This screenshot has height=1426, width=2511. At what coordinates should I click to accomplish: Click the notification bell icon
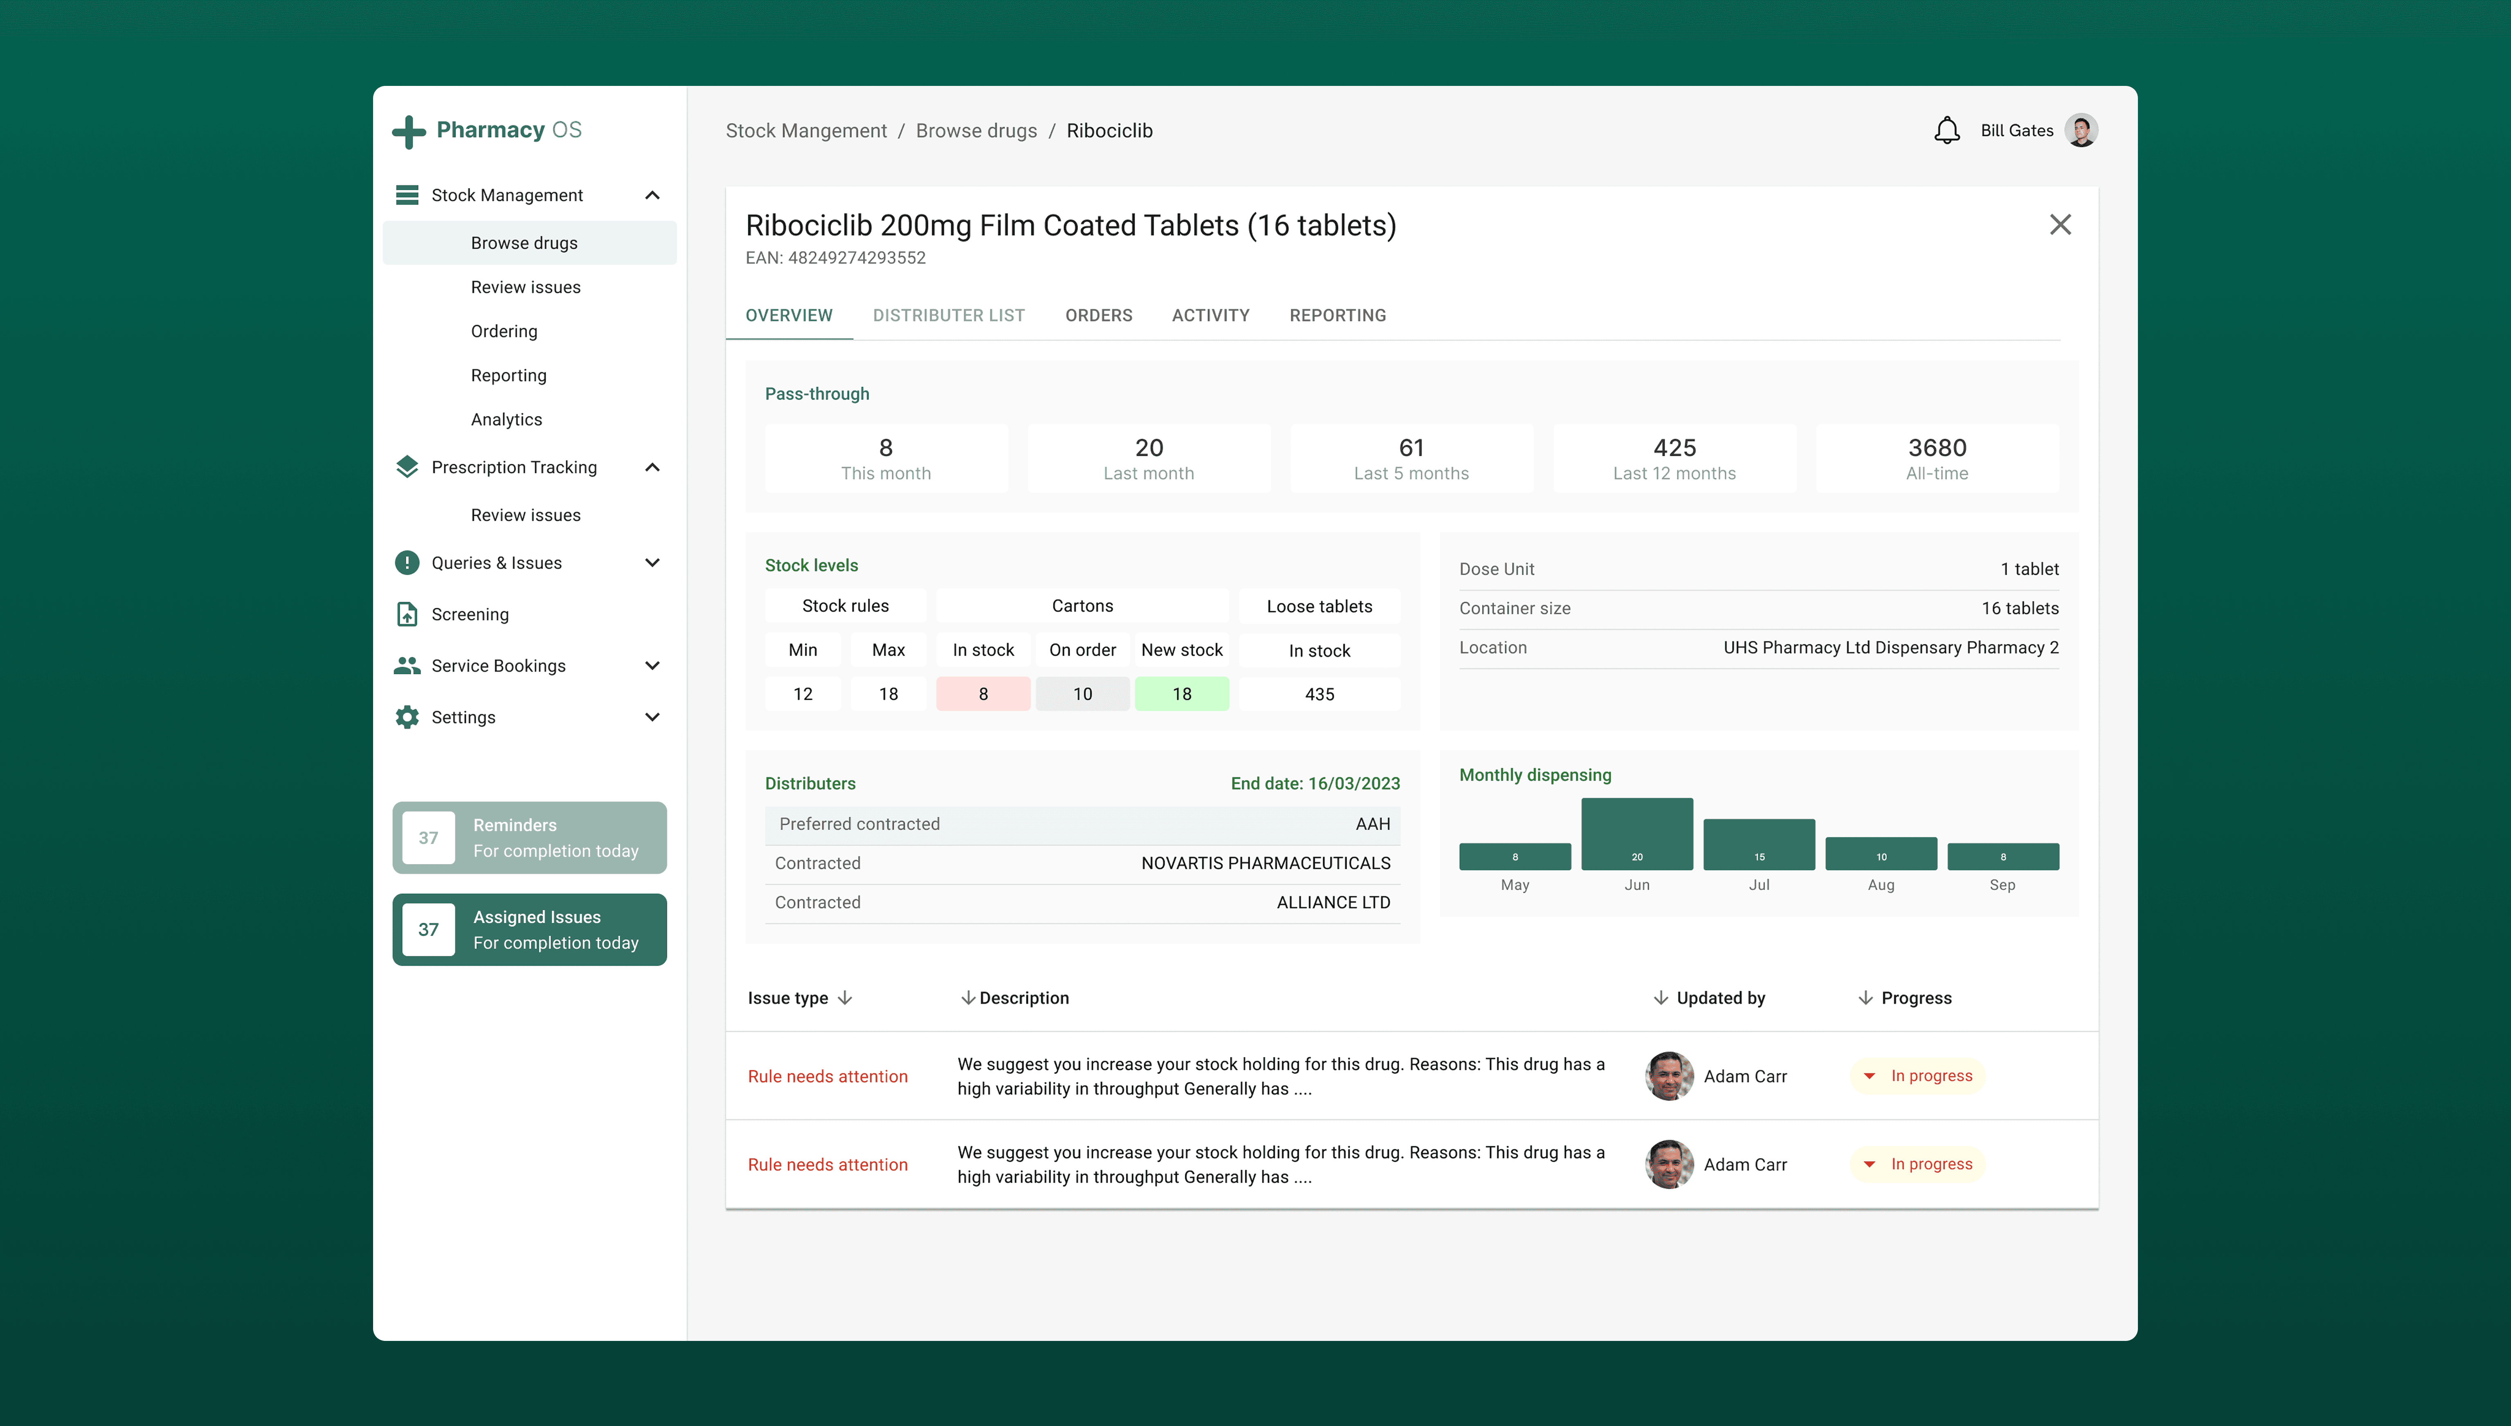[x=1947, y=130]
